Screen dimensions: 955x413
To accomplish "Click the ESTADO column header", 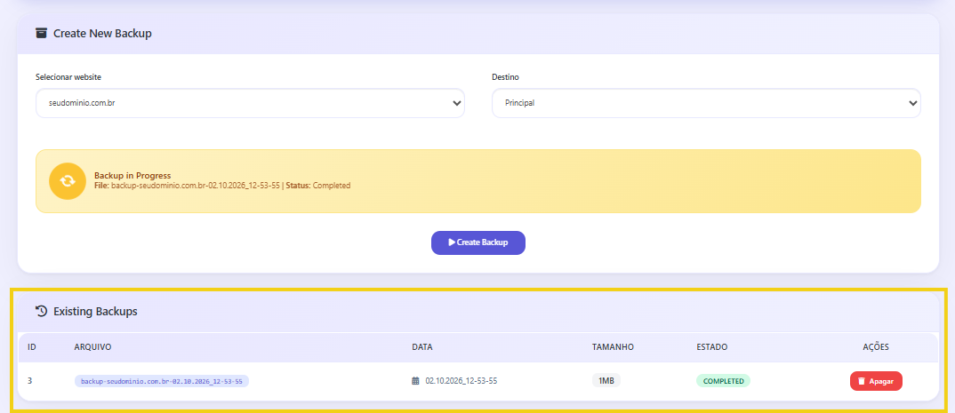I will 711,347.
